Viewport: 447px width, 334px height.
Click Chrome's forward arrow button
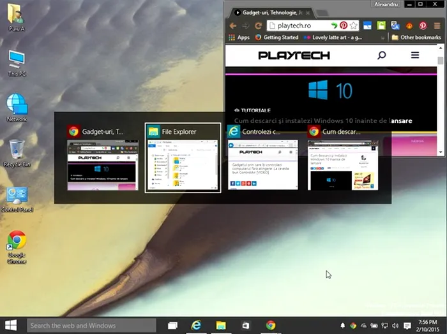(245, 26)
